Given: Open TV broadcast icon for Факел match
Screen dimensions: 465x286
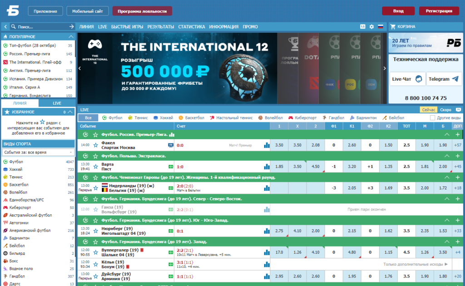Looking at the screenshot, I should (171, 145).
